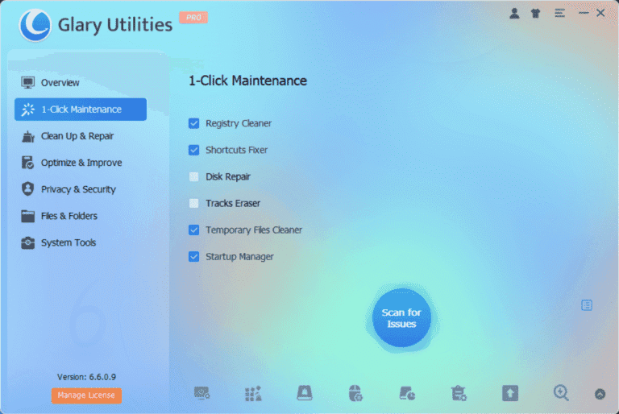The image size is (619, 414).
Task: Open the trash-with-gear uninstall tool icon
Action: pyautogui.click(x=459, y=394)
